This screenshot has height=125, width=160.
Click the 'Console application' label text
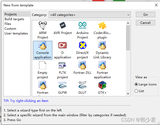(x=43, y=55)
